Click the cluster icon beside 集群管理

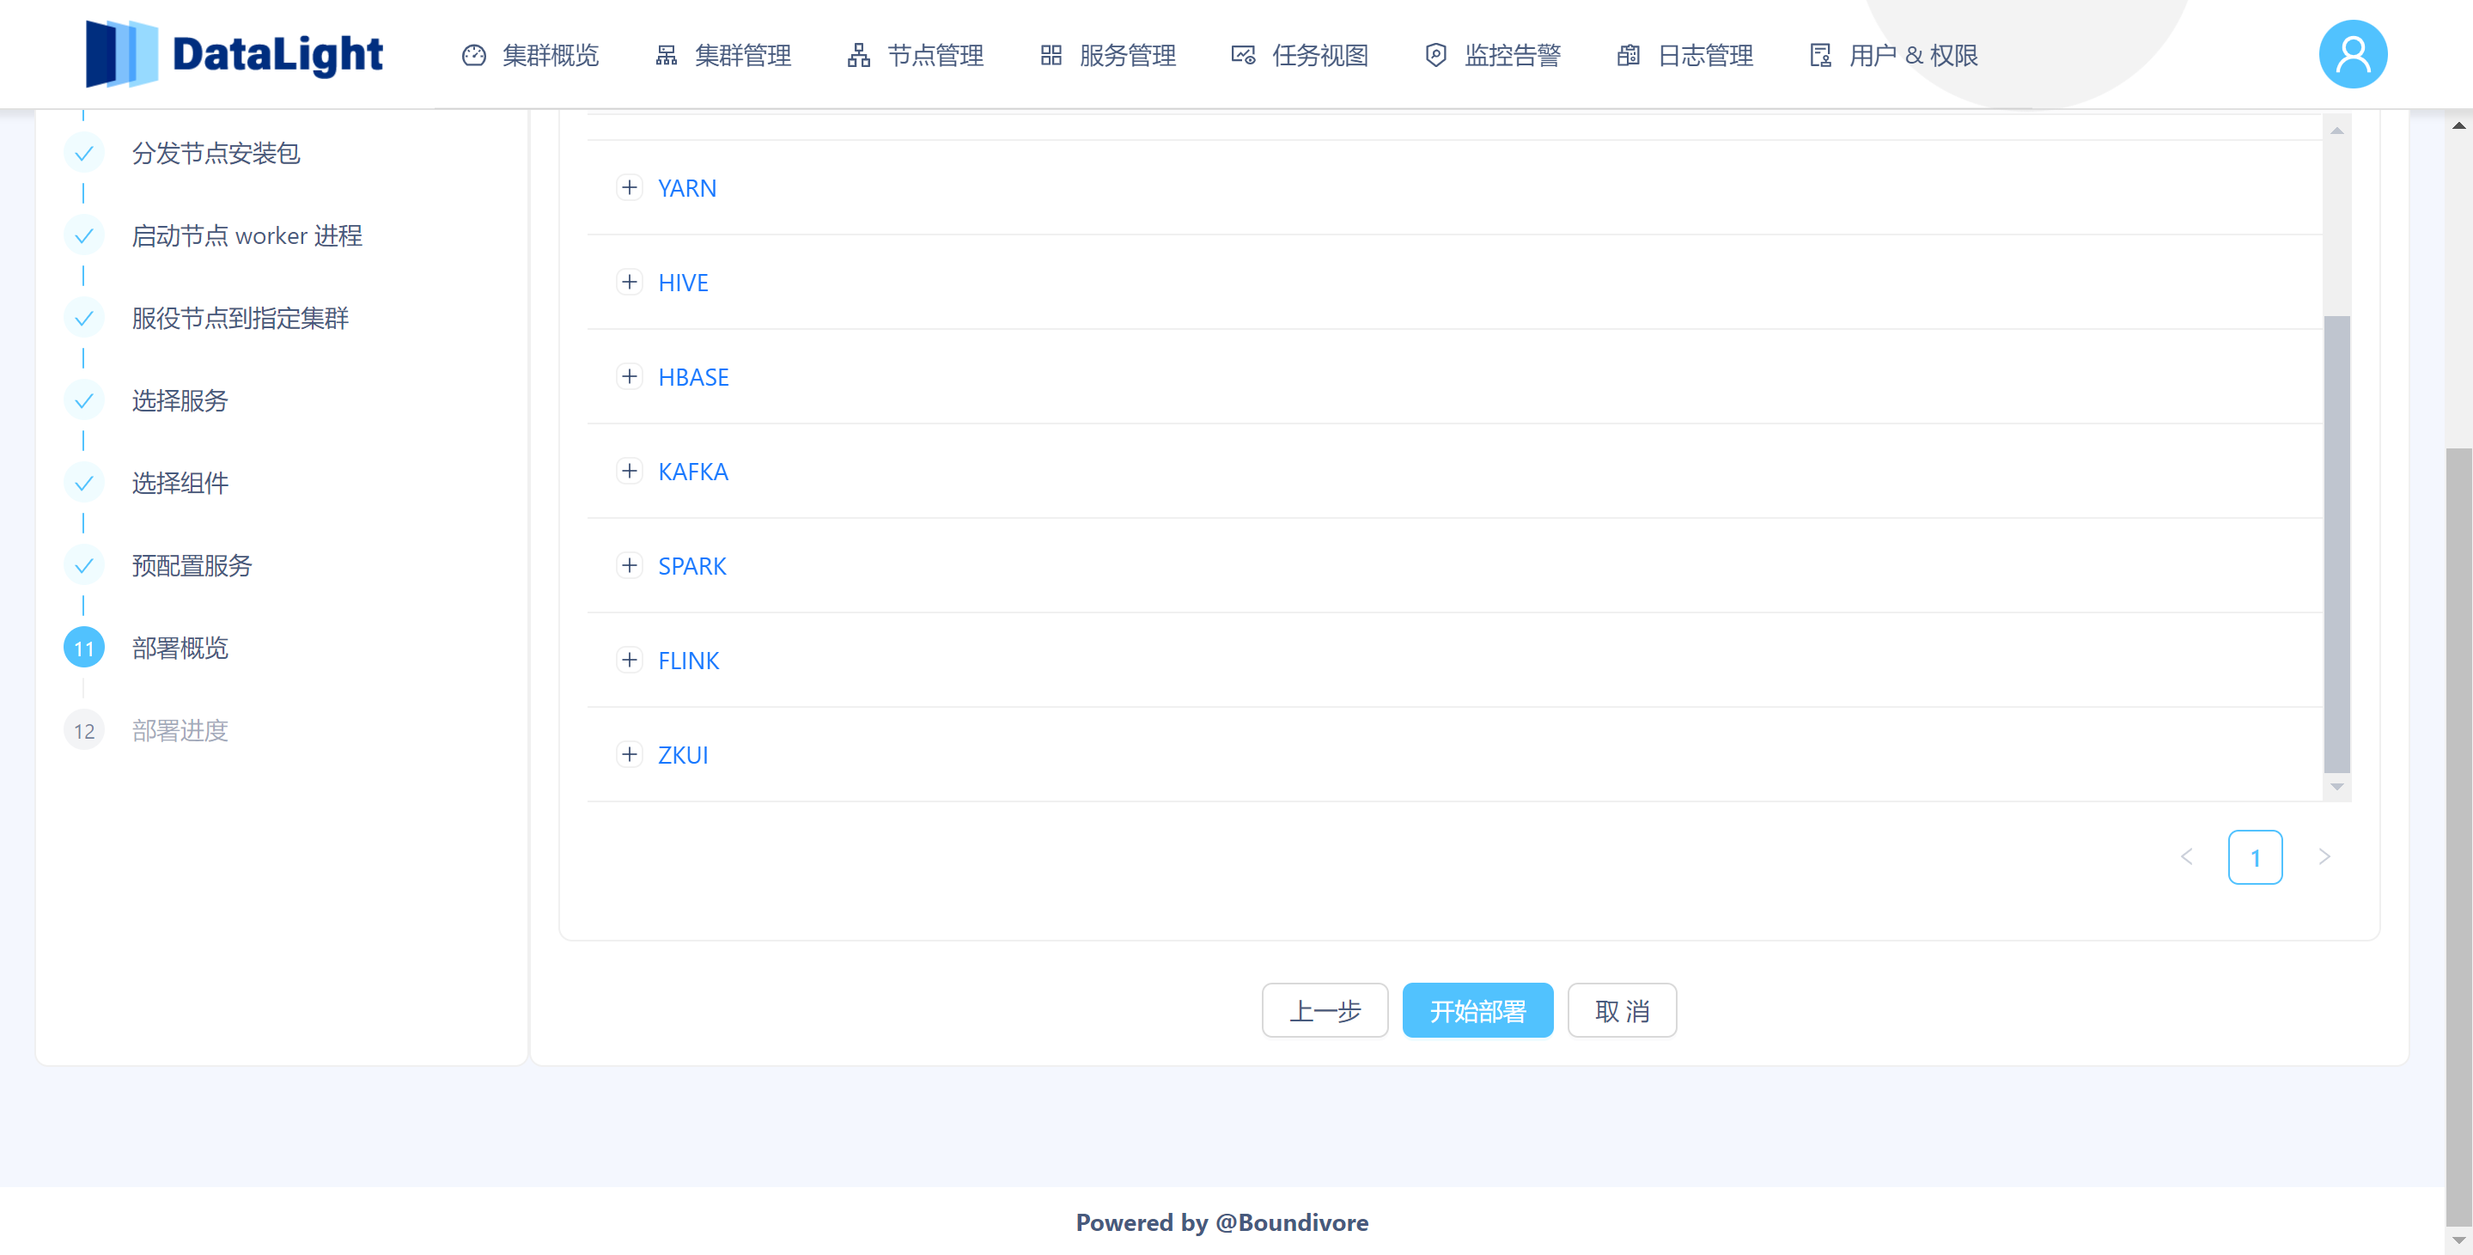click(x=667, y=56)
